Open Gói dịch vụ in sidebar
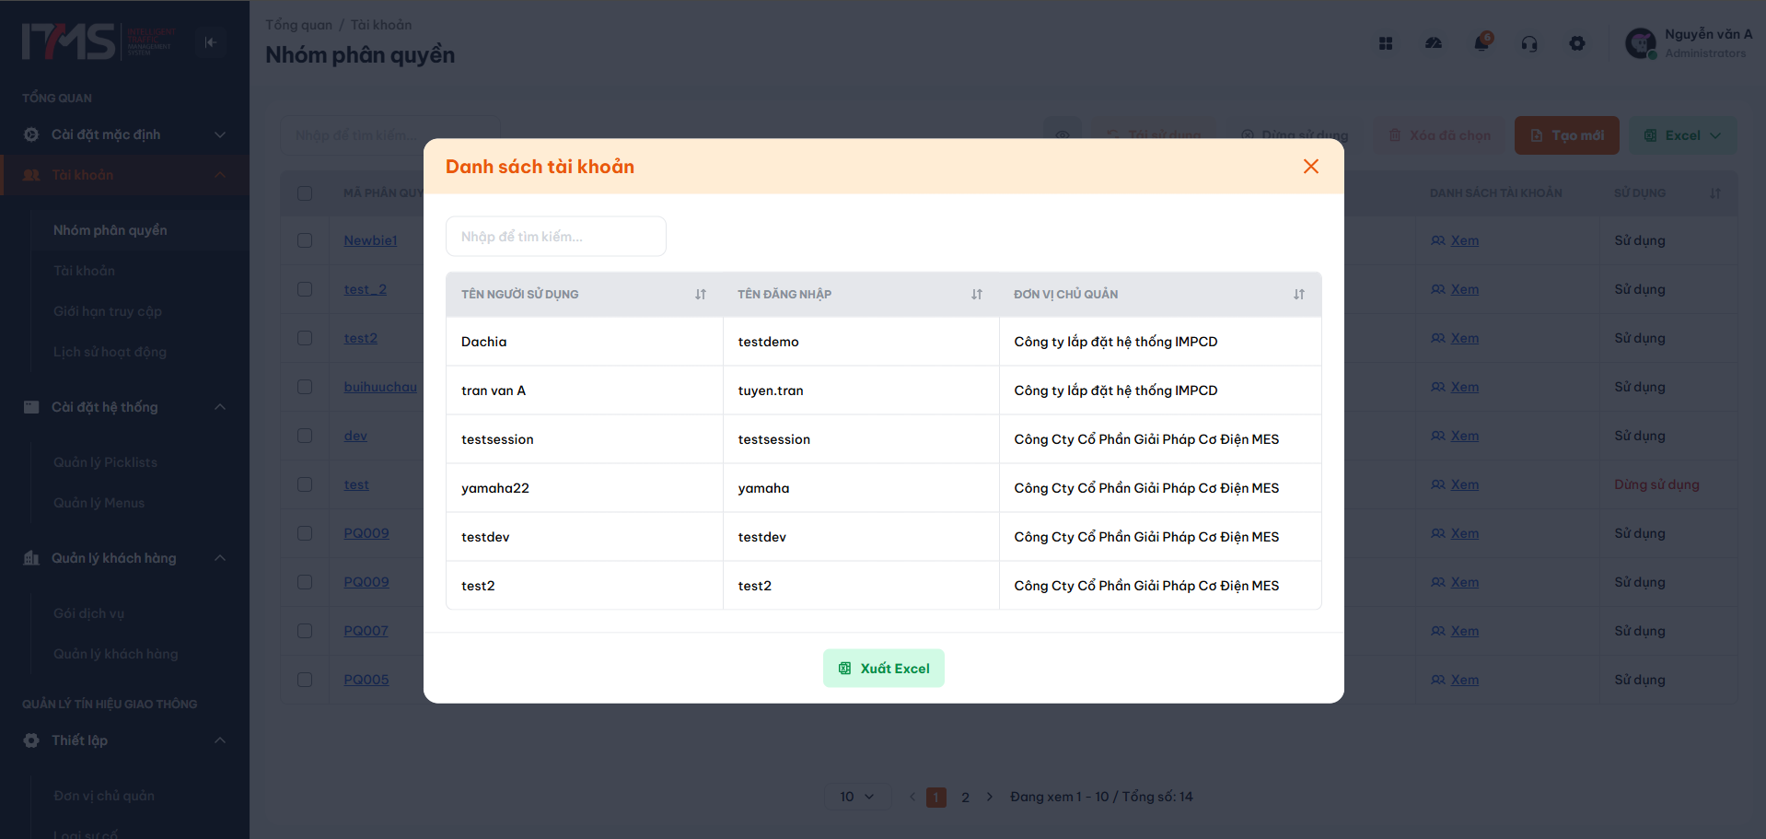Viewport: 1766px width, 839px height. coord(88,613)
